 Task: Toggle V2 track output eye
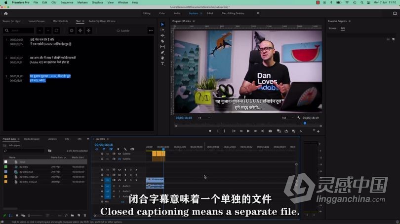tap(120, 175)
